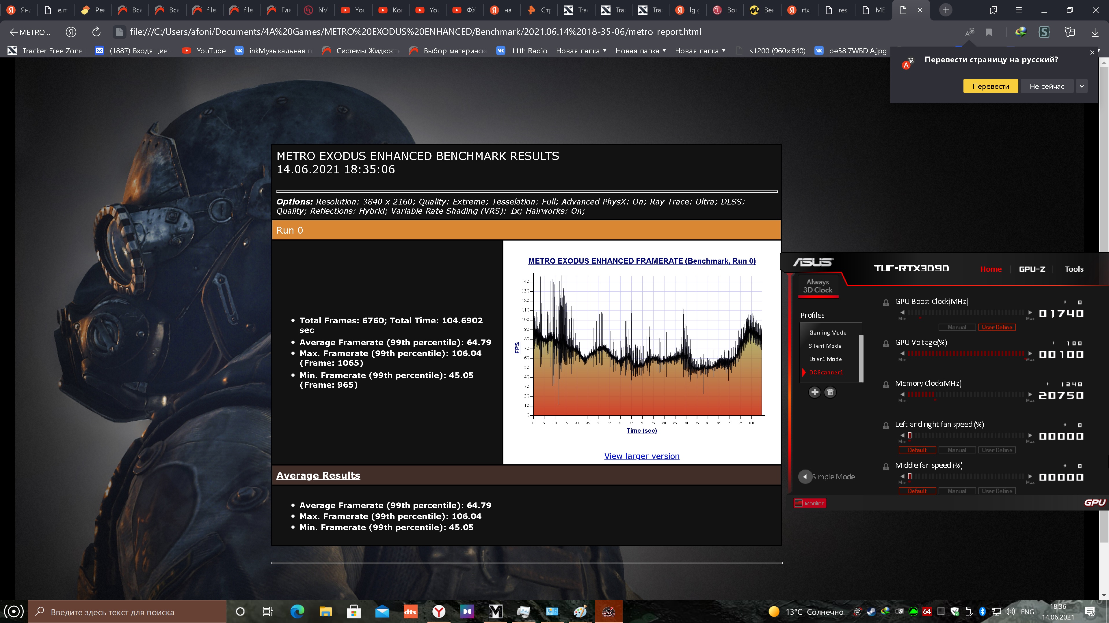Click the browser downloads arrow icon

point(1095,32)
